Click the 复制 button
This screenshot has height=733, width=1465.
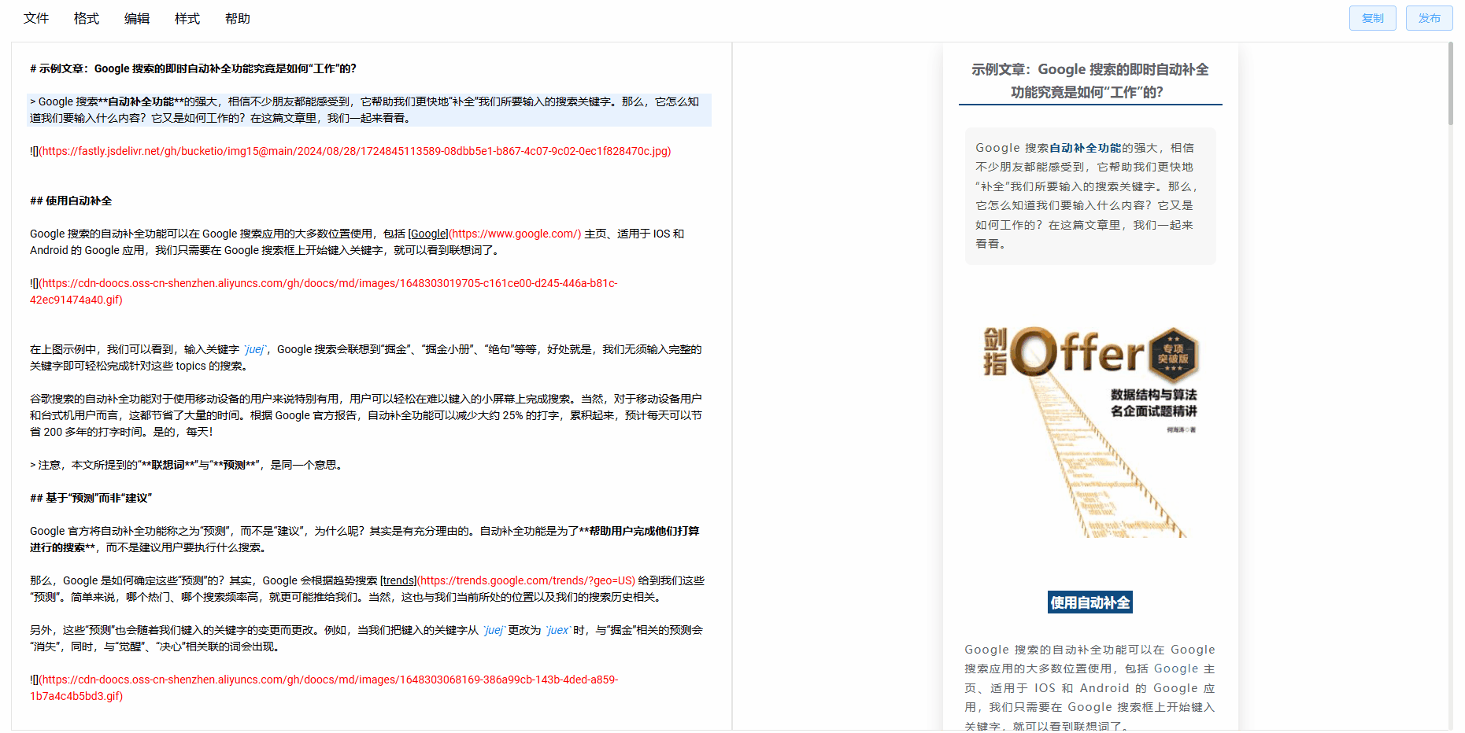click(x=1373, y=18)
